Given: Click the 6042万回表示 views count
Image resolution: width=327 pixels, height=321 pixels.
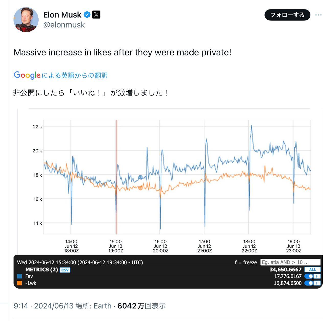Looking at the screenshot, I should 141,306.
